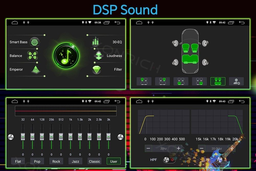Go to previous EQ band page
The width and height of the screenshot is (256, 171).
click(11, 137)
